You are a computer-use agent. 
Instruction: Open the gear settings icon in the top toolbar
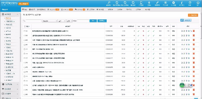pos(173,3)
